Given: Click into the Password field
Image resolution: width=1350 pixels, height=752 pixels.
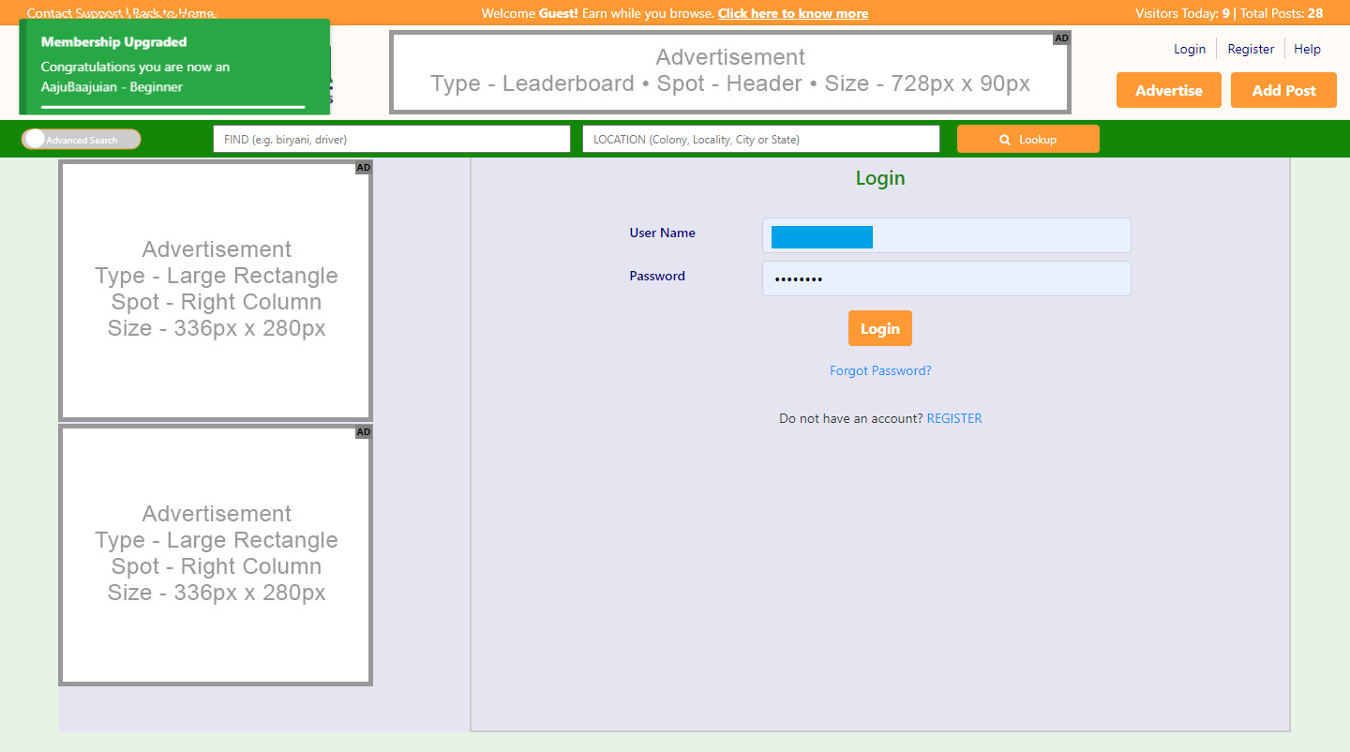Looking at the screenshot, I should (x=946, y=278).
